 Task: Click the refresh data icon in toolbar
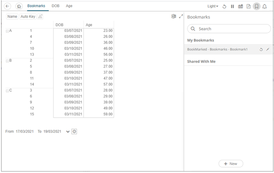point(224,6)
